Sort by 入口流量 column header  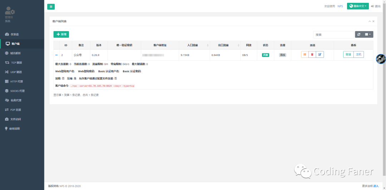tap(194, 45)
